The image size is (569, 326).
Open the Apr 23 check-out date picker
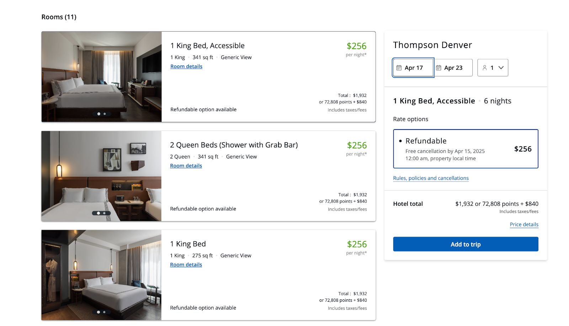[x=453, y=68]
